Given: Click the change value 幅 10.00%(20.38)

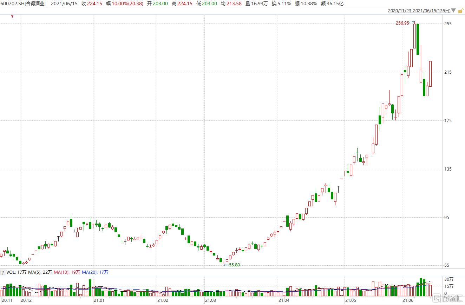Looking at the screenshot, I should (125, 4).
